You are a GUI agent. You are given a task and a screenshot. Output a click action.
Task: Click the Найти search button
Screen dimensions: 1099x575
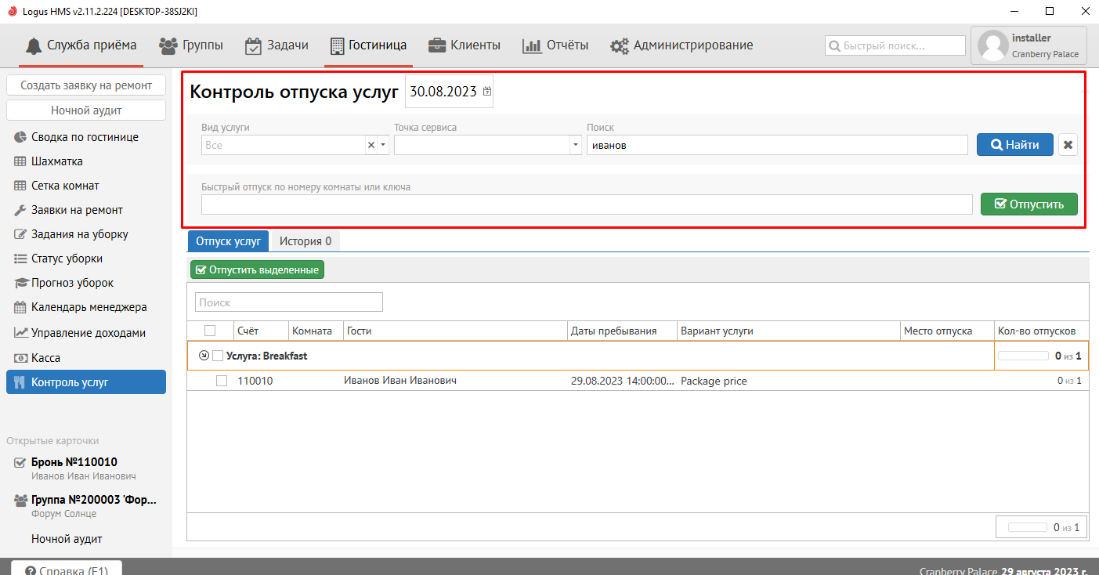pos(1014,145)
